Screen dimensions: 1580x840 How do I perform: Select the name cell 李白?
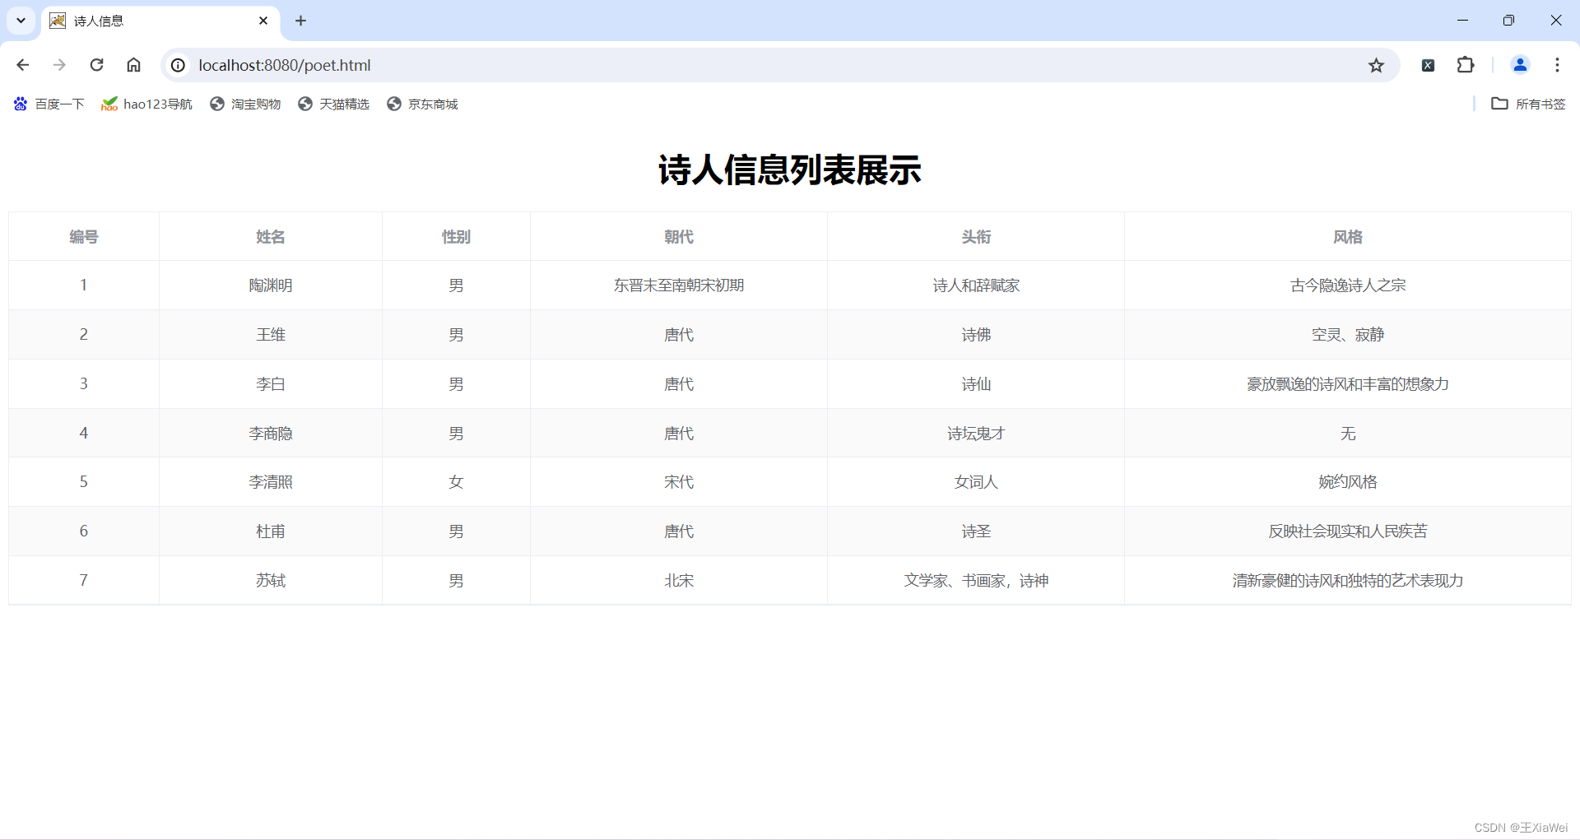click(271, 384)
